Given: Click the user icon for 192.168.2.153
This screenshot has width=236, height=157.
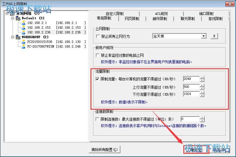Looking at the screenshot, I should pos(23,27).
